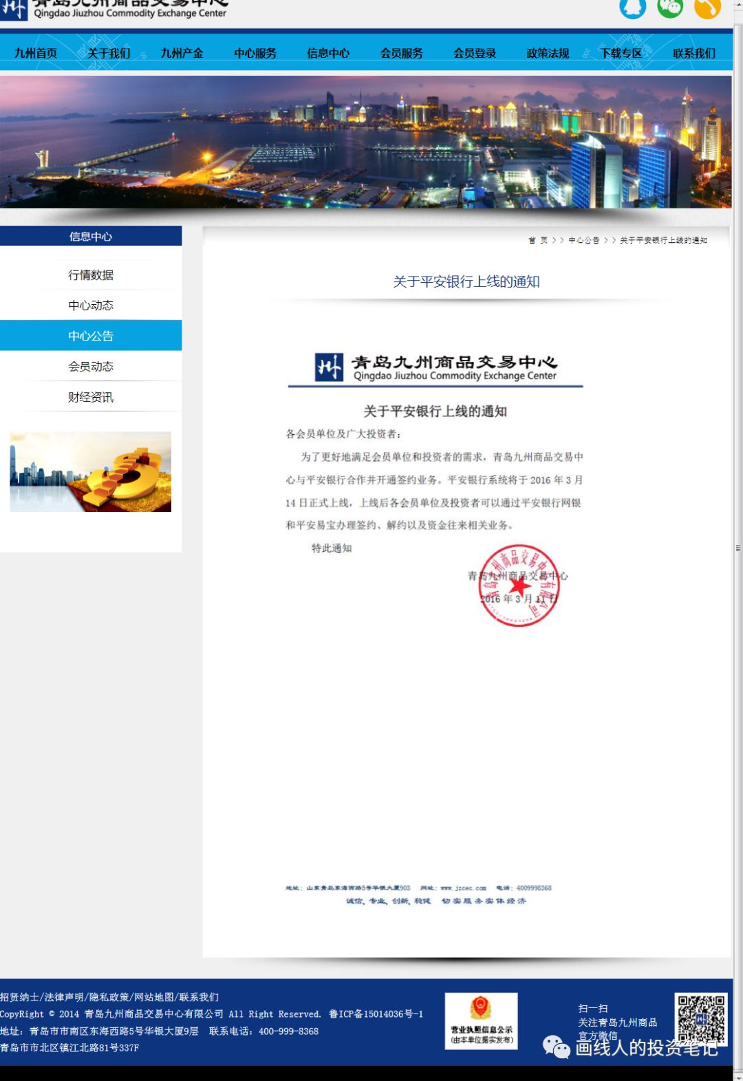Select 会员动态 in the sidebar

coord(91,366)
